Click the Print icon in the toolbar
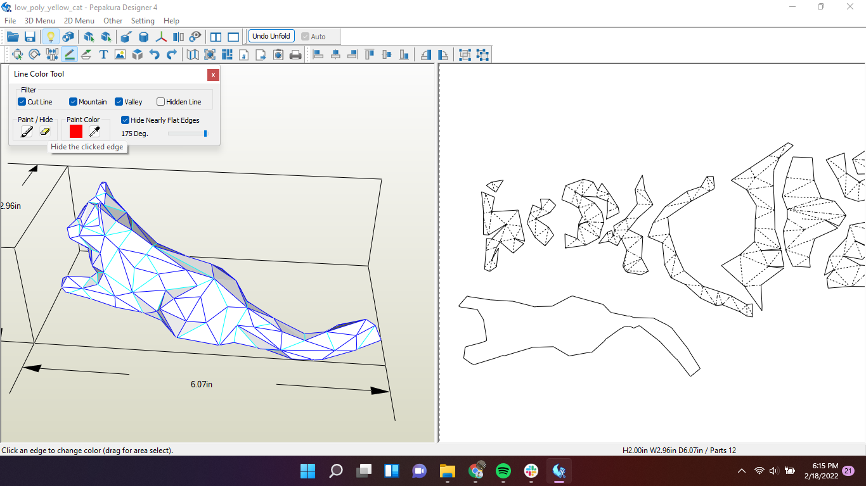The width and height of the screenshot is (866, 486). (x=295, y=54)
